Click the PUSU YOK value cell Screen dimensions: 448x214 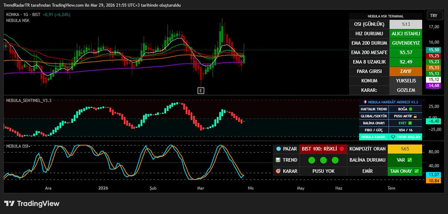click(323, 171)
